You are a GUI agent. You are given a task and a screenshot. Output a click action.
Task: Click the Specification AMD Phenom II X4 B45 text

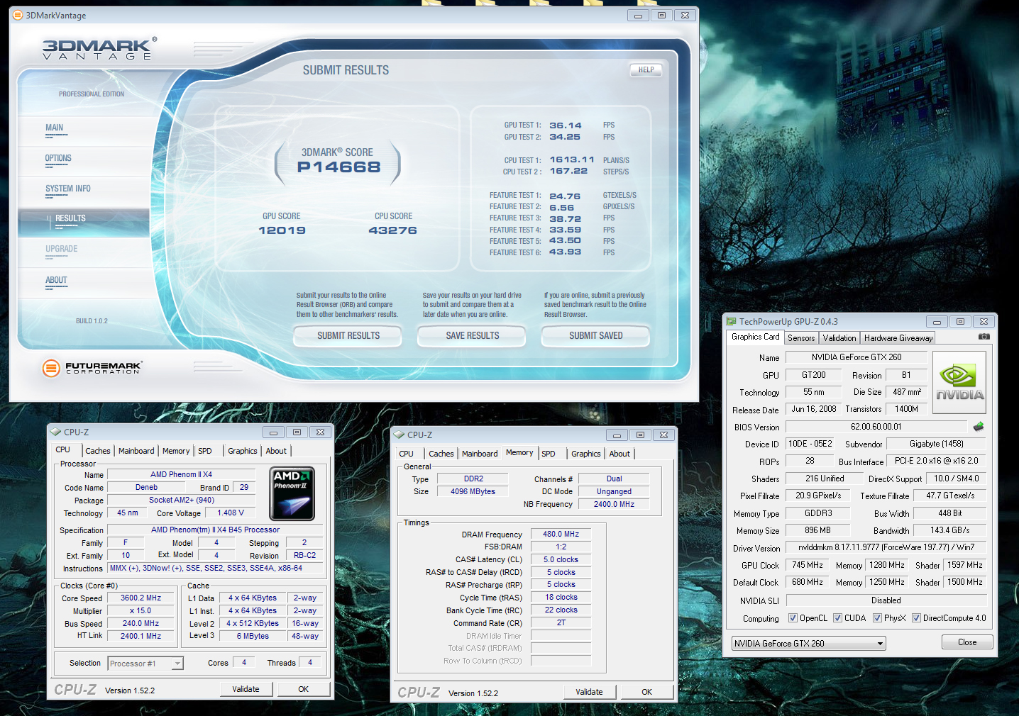coord(215,530)
